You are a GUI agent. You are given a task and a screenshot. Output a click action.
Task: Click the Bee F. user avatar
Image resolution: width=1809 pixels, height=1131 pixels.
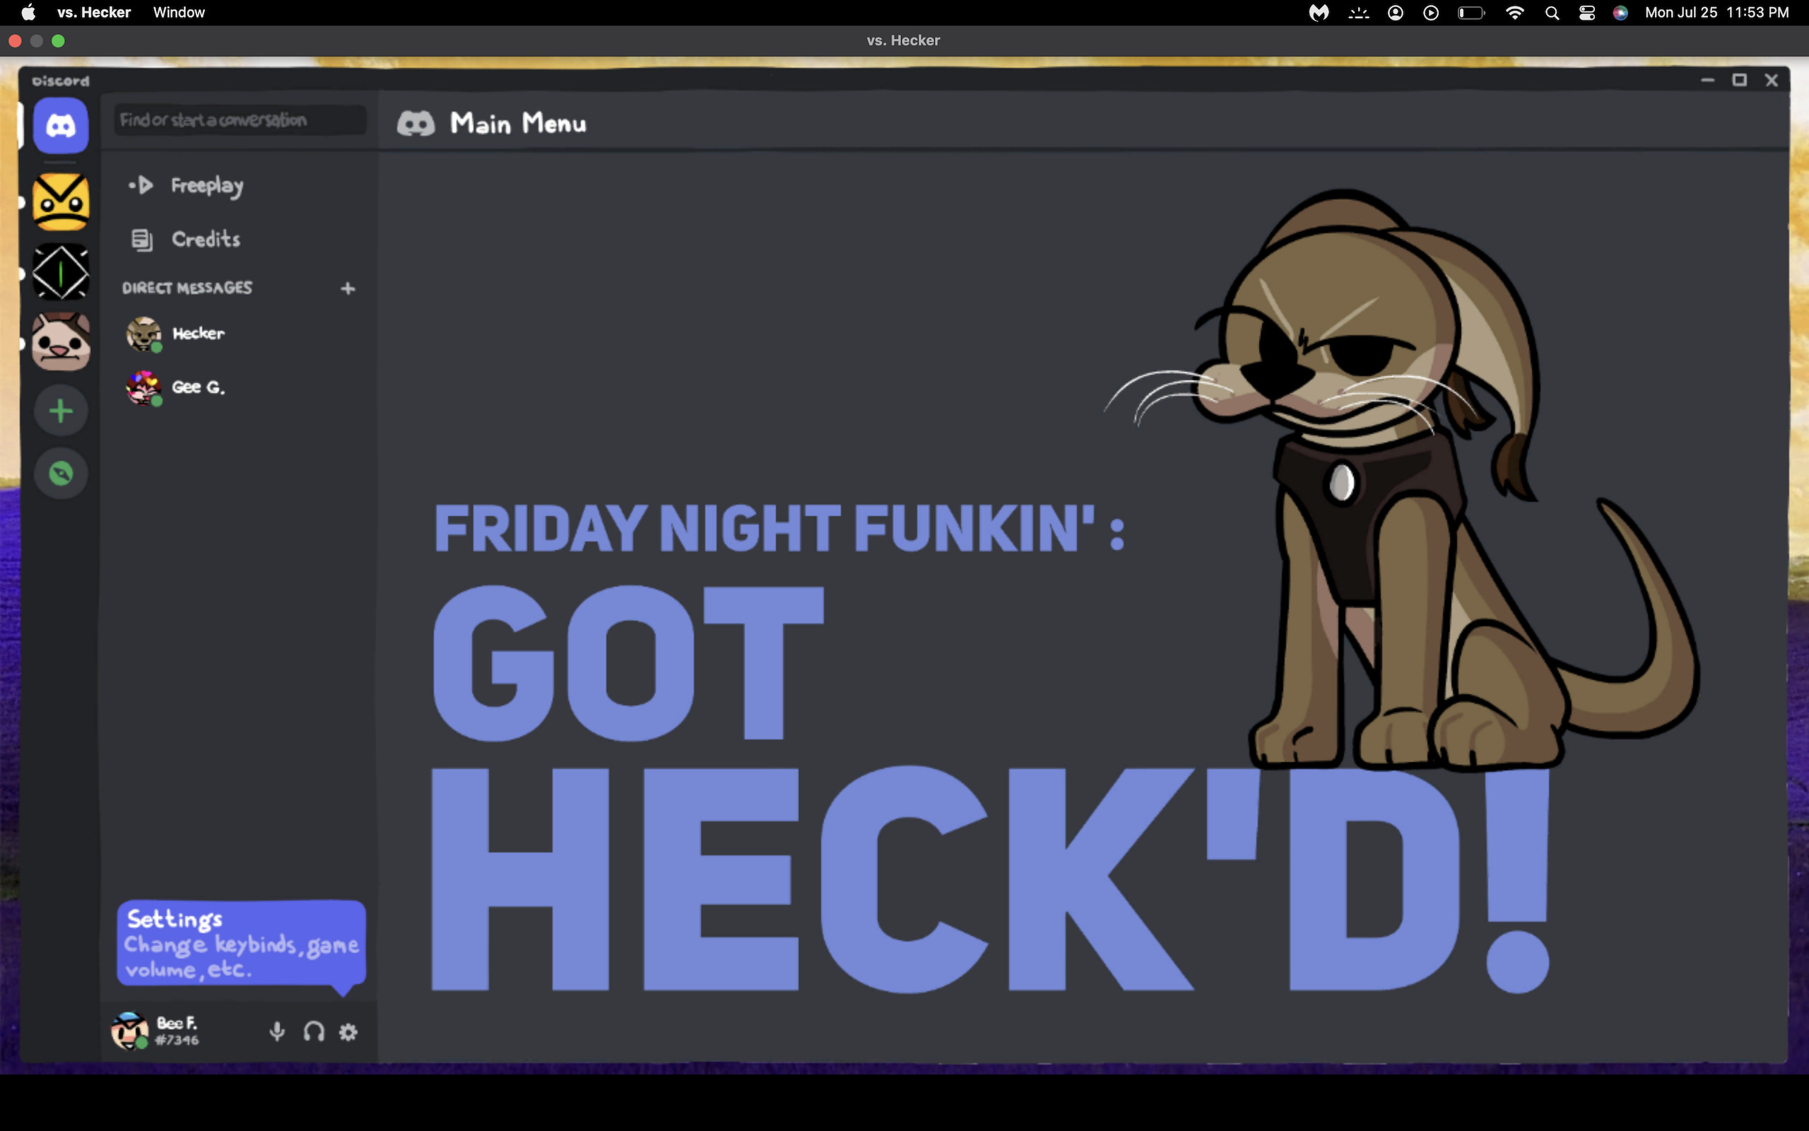point(129,1031)
